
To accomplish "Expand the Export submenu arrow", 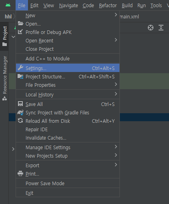I will pos(116,165).
